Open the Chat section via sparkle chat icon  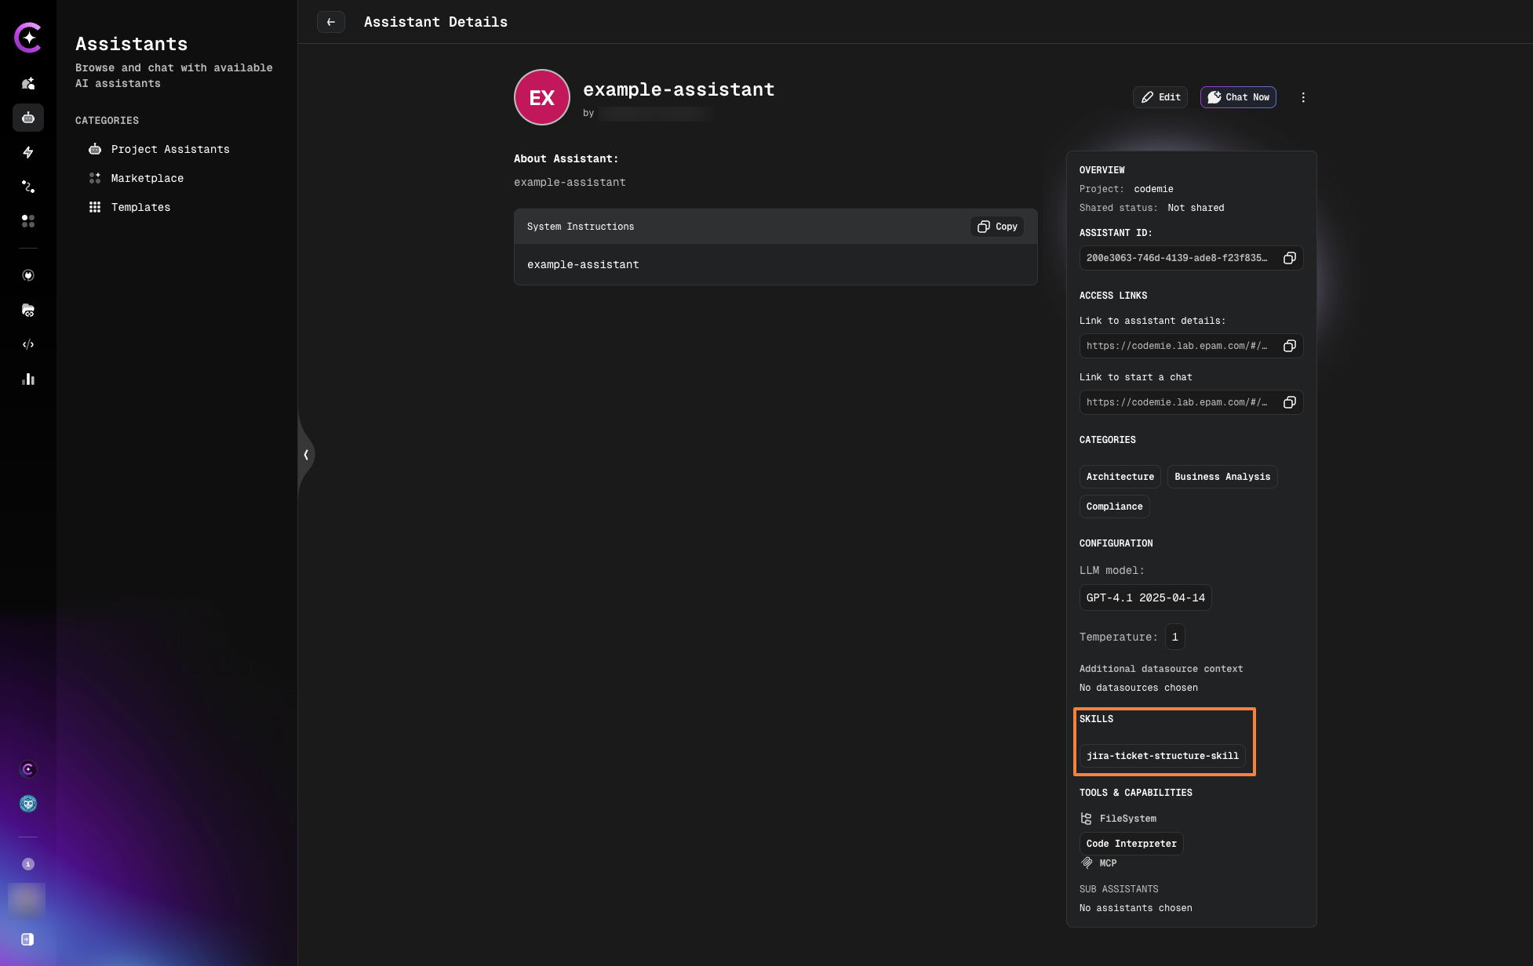tap(28, 83)
